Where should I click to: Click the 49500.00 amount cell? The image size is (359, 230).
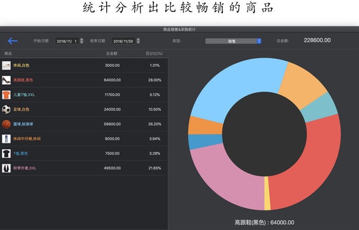[112, 168]
